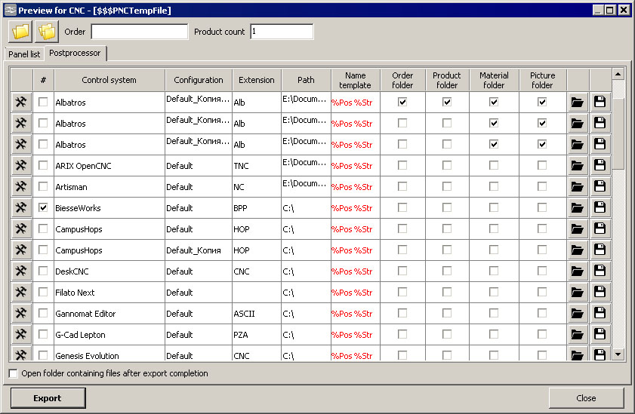Open settings tools for Gannomat Editor row
This screenshot has width=635, height=414.
click(21, 313)
